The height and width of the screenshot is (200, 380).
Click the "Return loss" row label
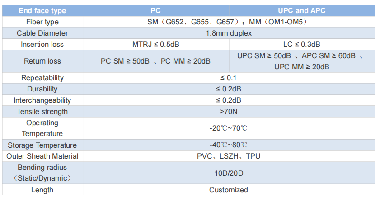click(x=42, y=61)
